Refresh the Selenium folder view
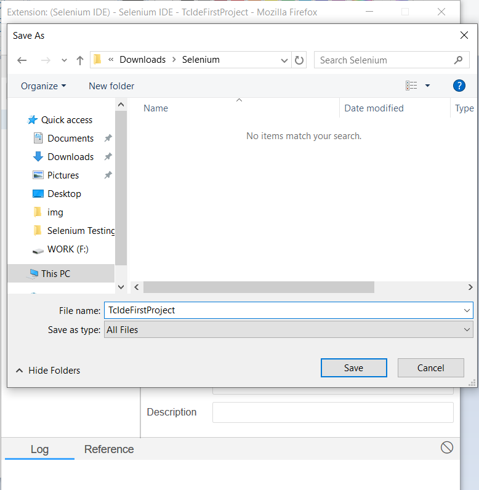This screenshot has width=479, height=490. click(299, 60)
